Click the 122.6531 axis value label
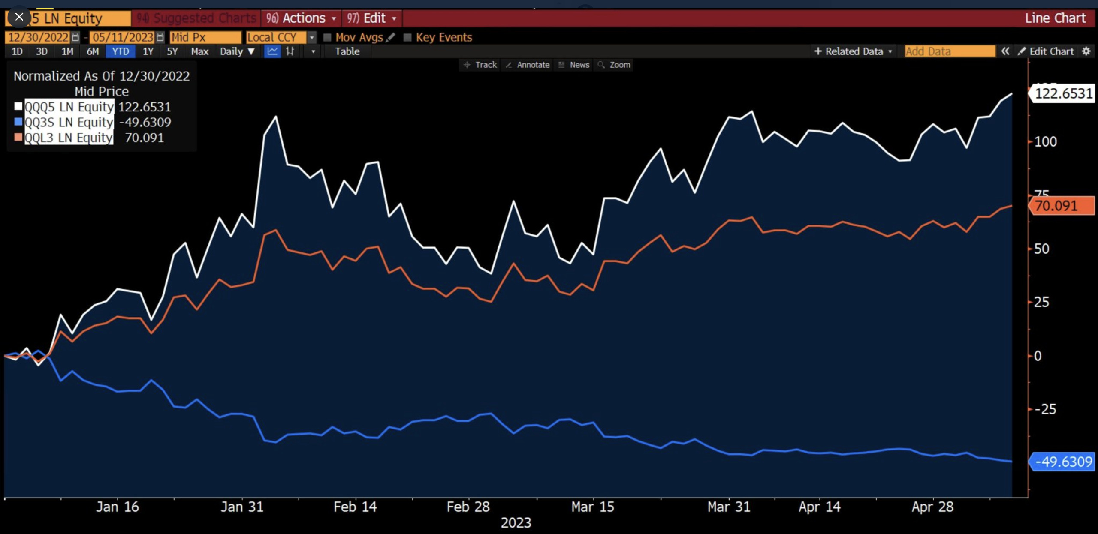This screenshot has height=534, width=1098. click(1062, 93)
